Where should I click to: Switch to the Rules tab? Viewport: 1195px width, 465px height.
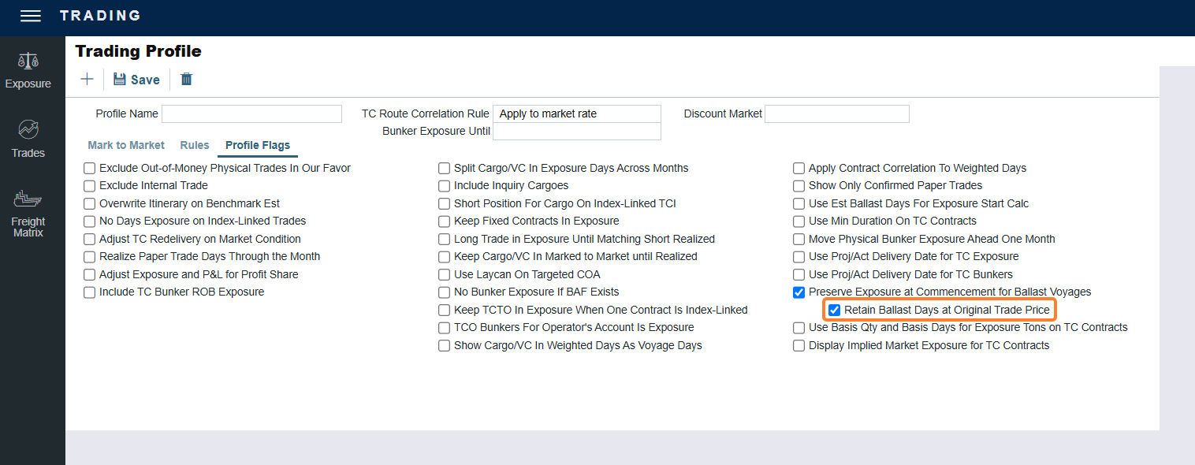195,145
